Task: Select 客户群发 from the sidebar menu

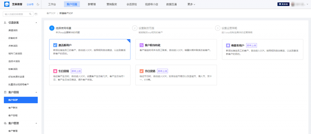Action: click(x=13, y=107)
